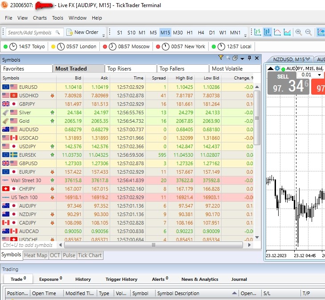Screen dimensions: 325x300
Task: Switch to the History tab
Action: pyautogui.click(x=83, y=279)
